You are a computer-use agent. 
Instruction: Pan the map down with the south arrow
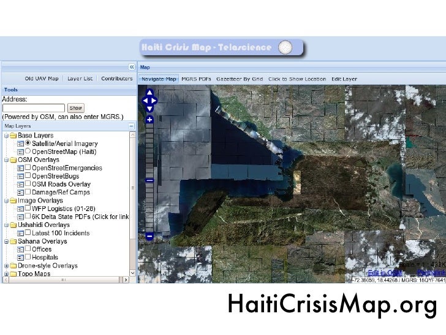[149, 107]
